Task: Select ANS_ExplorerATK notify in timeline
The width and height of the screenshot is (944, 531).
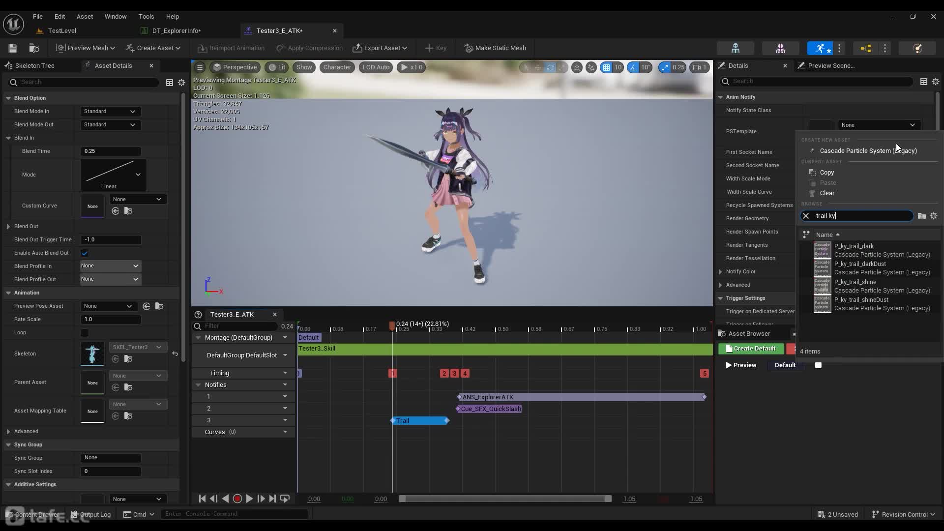Action: coord(582,397)
